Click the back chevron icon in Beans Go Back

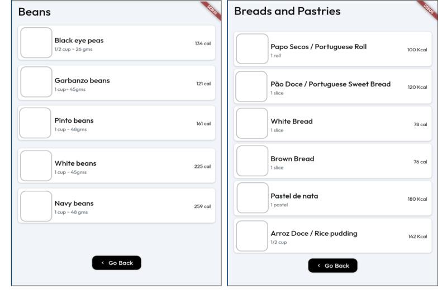pyautogui.click(x=102, y=263)
